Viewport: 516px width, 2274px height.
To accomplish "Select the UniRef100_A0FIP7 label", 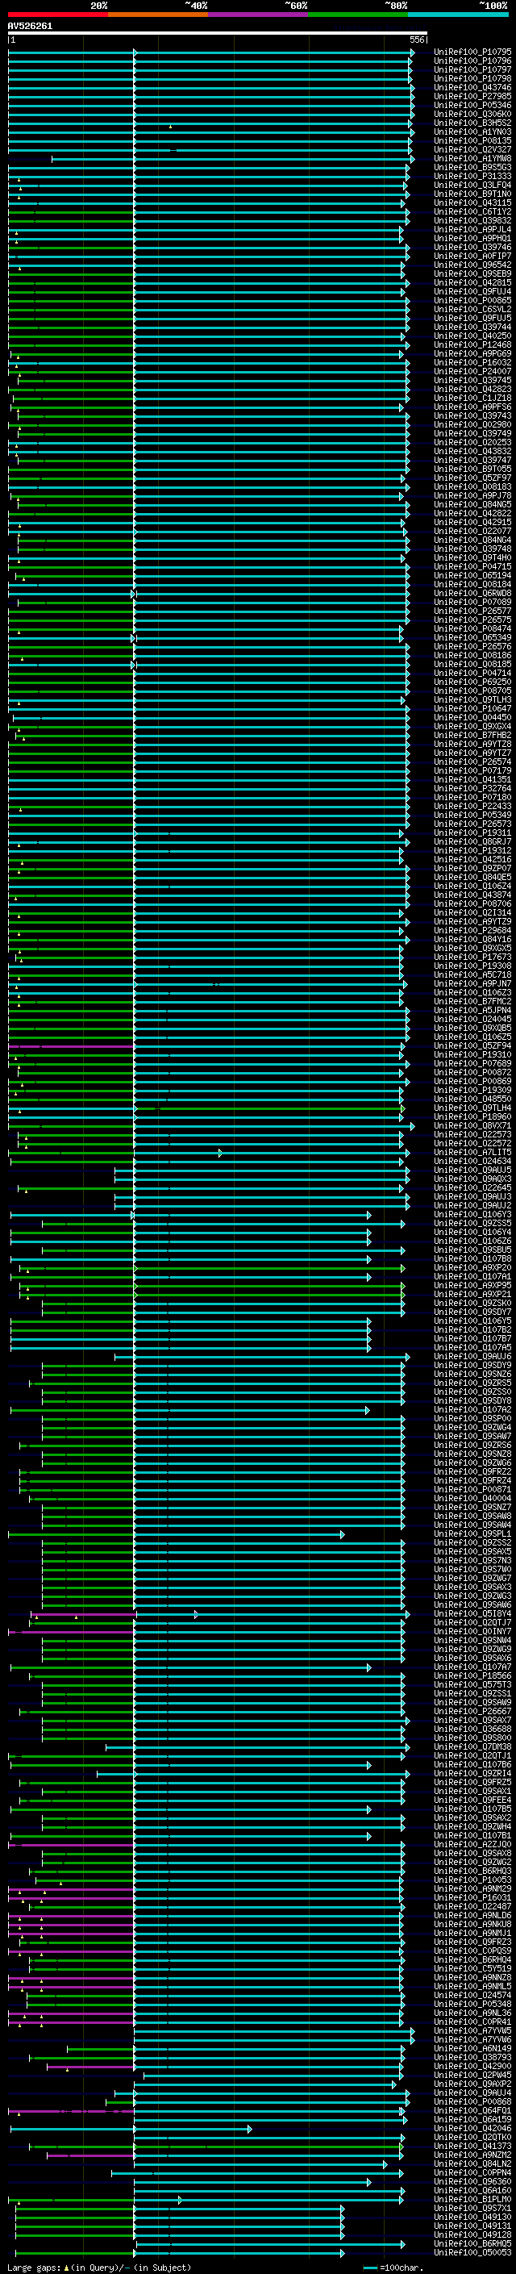I will 472,256.
